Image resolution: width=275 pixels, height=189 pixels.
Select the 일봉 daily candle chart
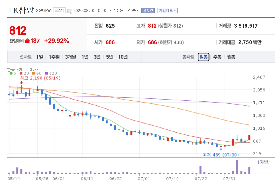pos(204,57)
